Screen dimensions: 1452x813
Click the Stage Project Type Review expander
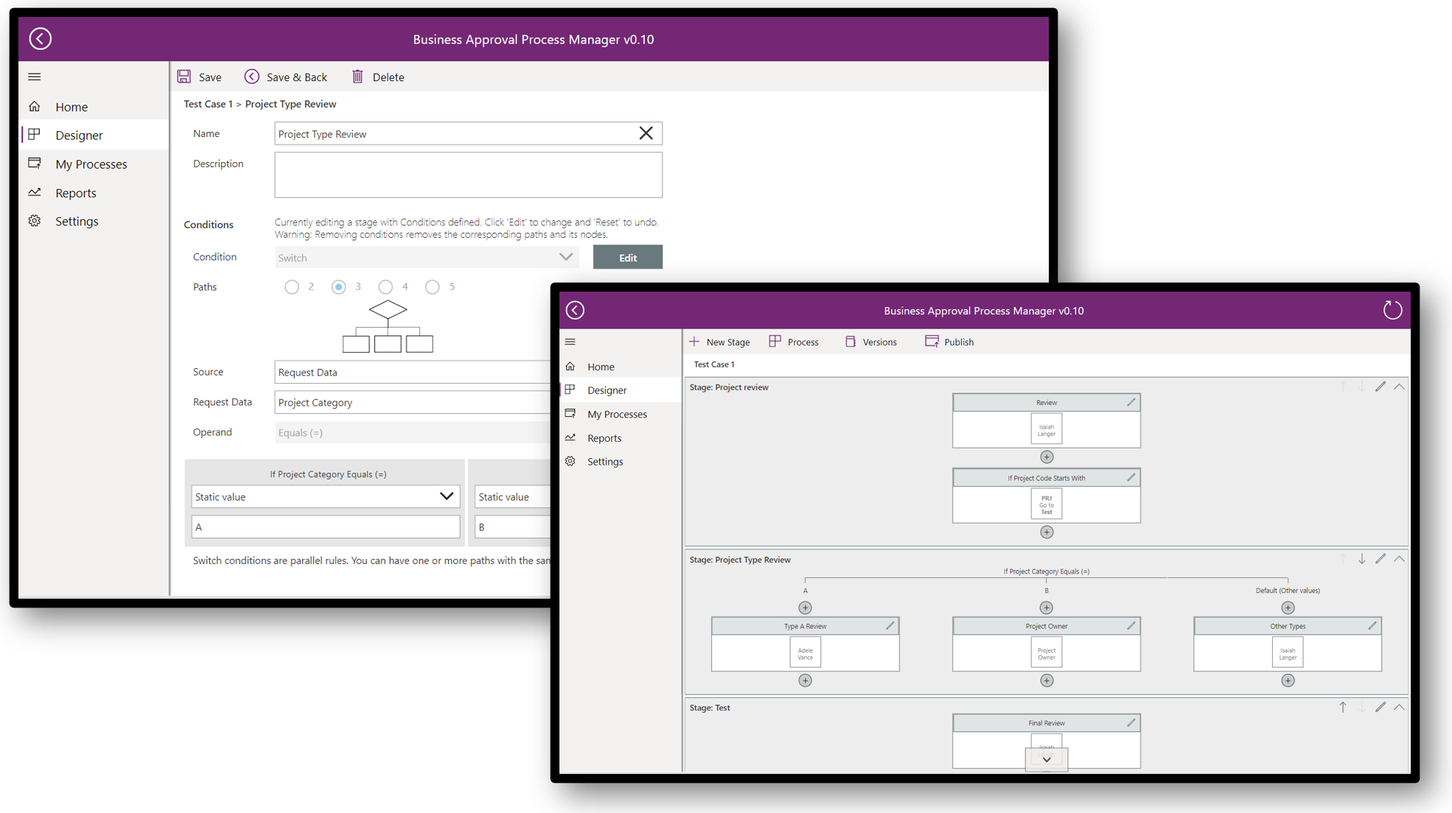pos(1401,560)
